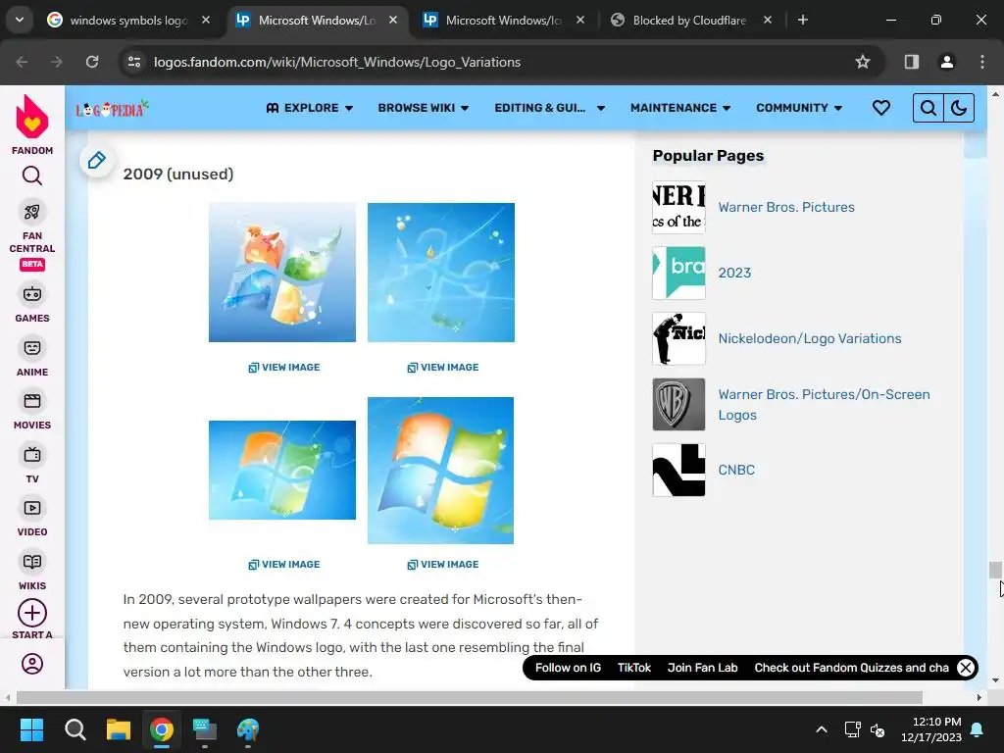Viewport: 1004px width, 753px height.
Task: Click Follow on IG in bottom banner
Action: (x=568, y=667)
